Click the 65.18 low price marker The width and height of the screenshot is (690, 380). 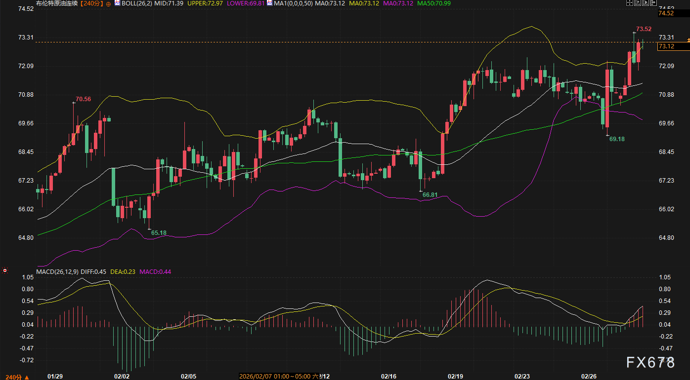point(159,232)
